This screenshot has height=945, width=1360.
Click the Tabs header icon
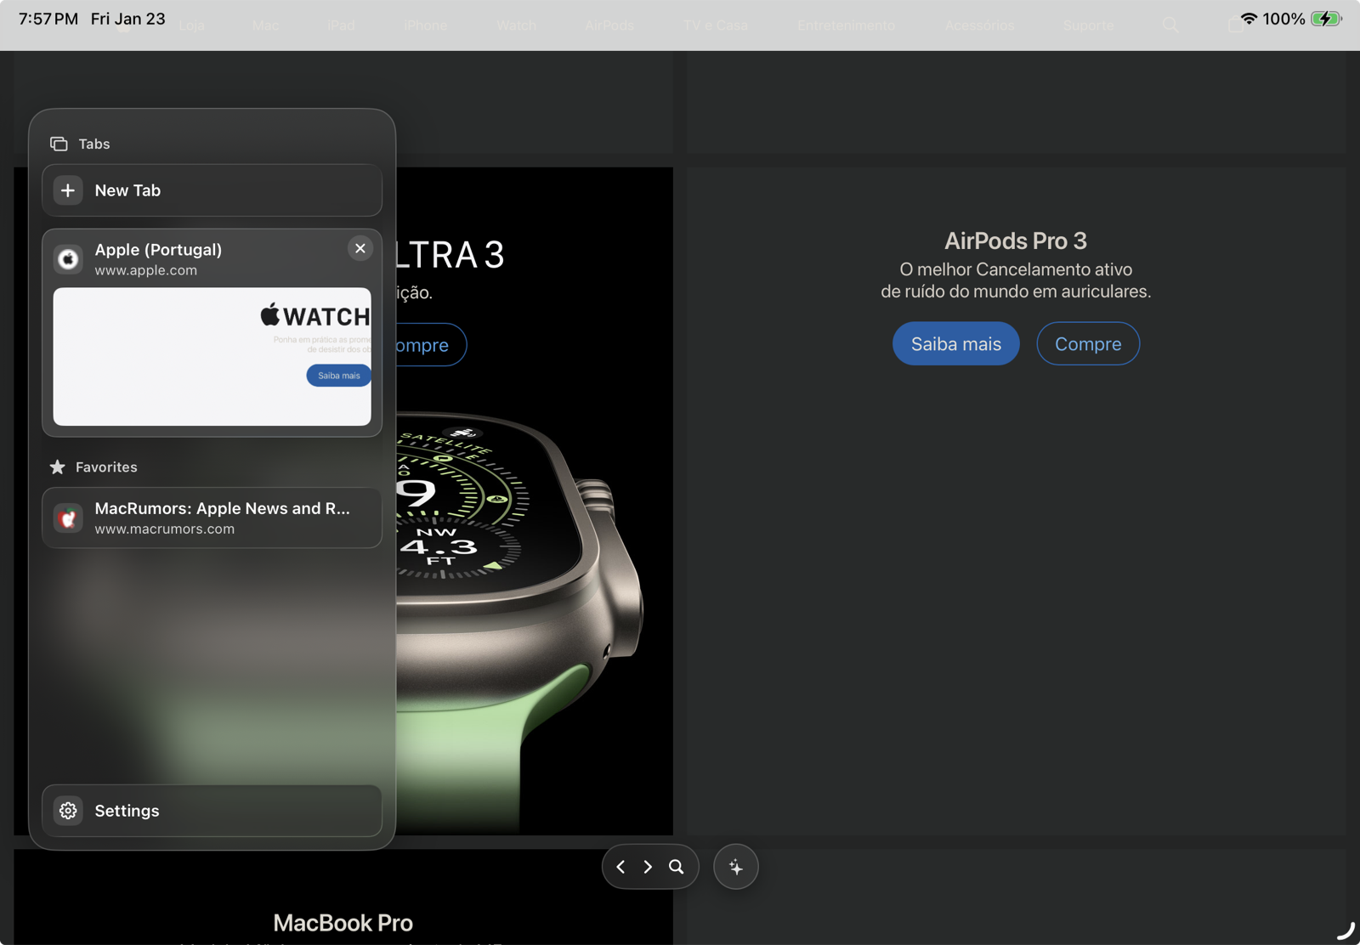coord(59,144)
